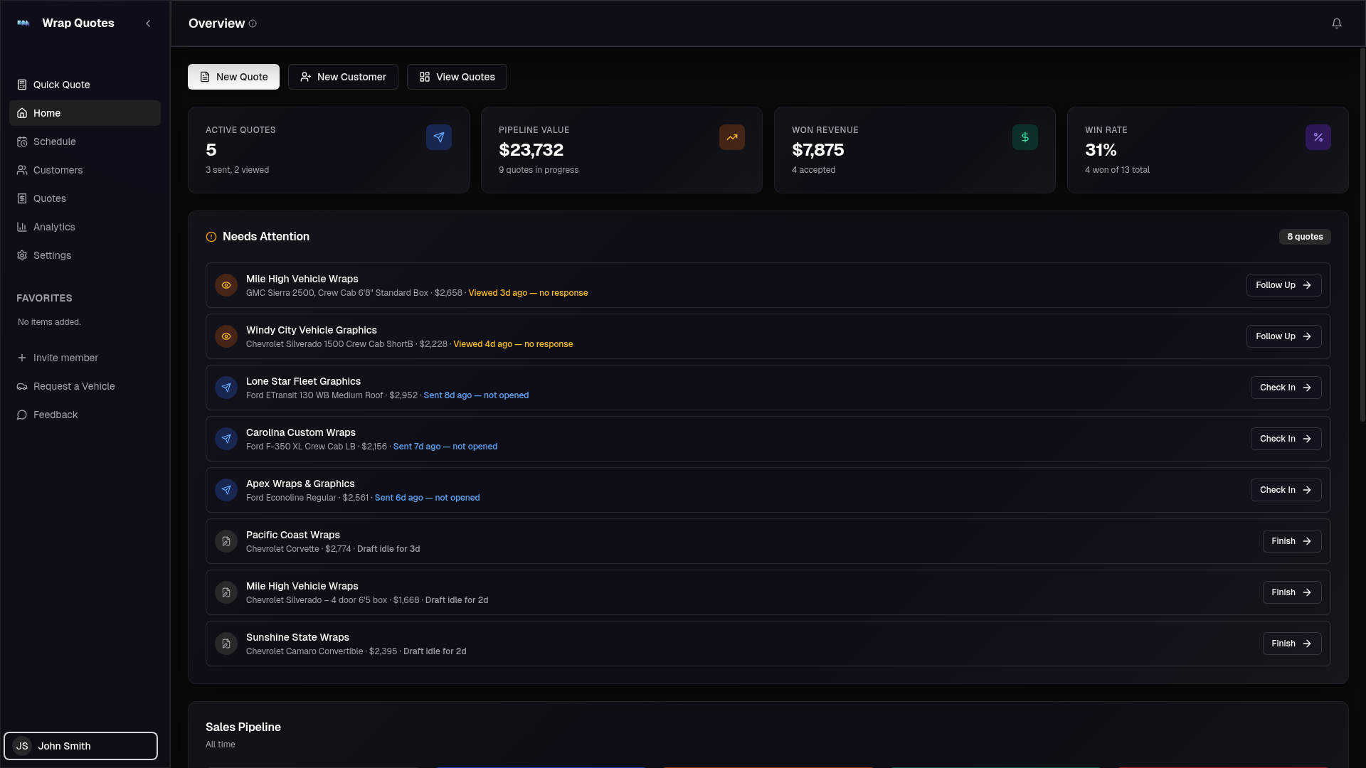Collapse sidebar with the chevron arrow

[148, 23]
